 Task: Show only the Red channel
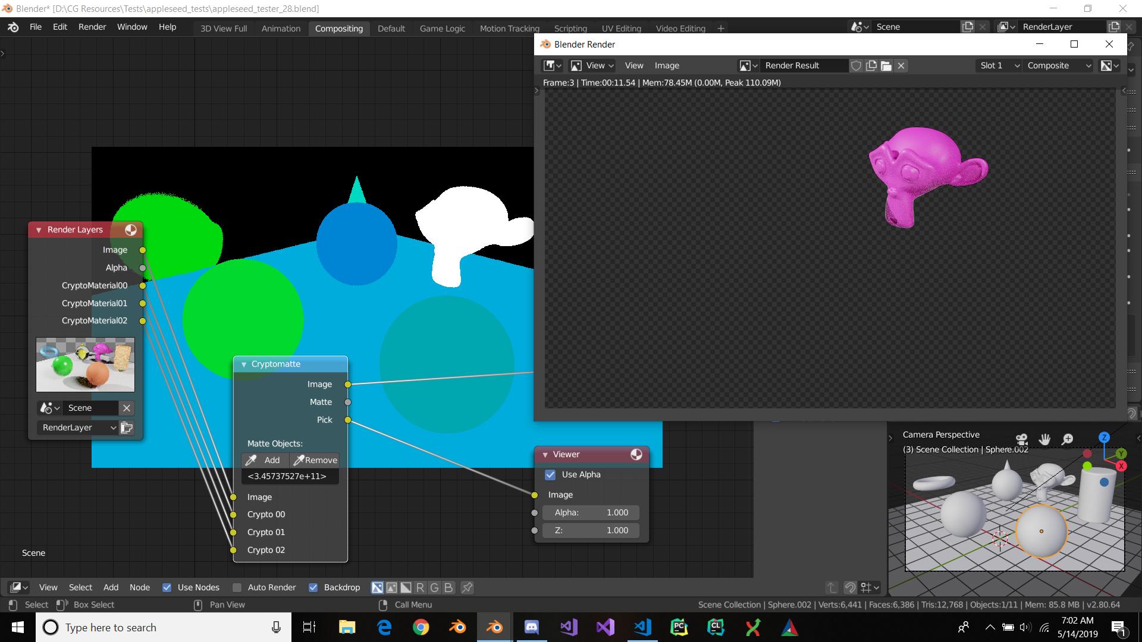pyautogui.click(x=420, y=587)
